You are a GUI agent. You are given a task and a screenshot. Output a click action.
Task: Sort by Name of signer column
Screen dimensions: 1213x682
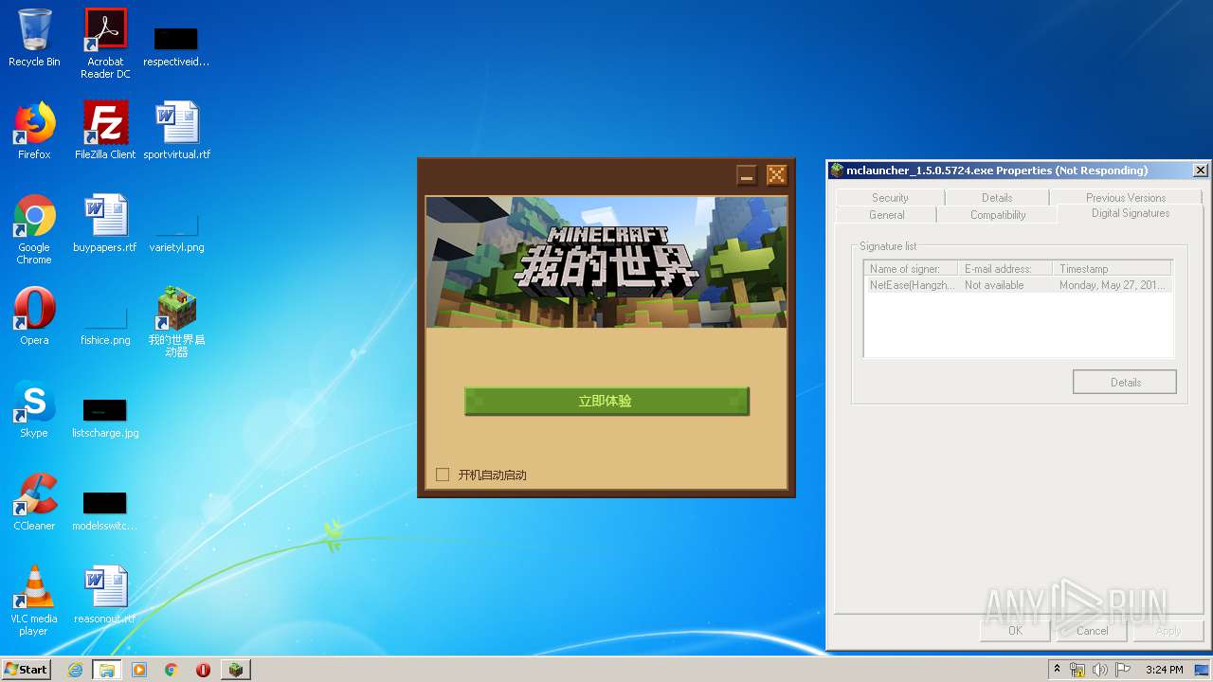pyautogui.click(x=911, y=269)
